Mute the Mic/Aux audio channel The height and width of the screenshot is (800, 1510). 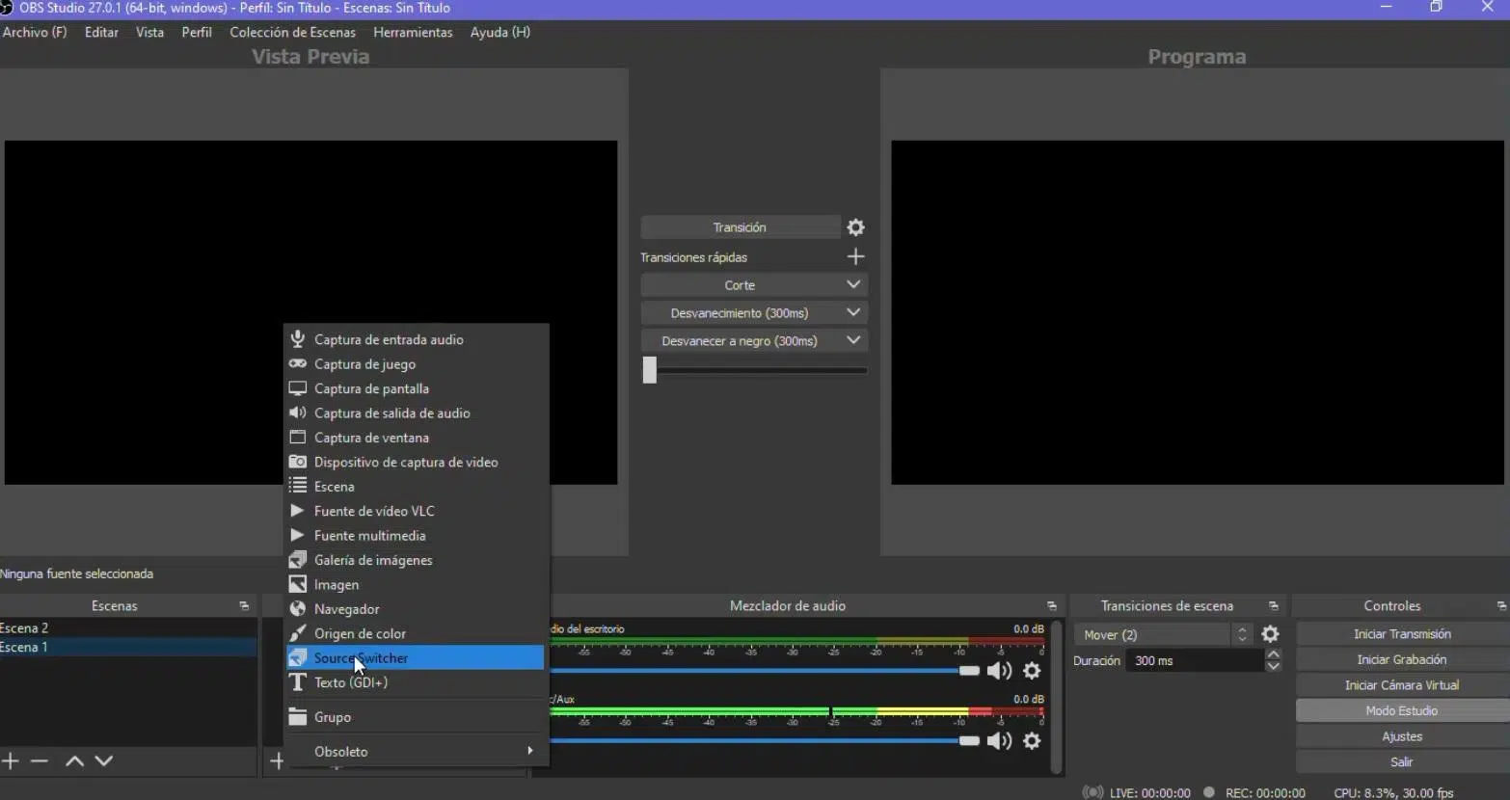(999, 741)
